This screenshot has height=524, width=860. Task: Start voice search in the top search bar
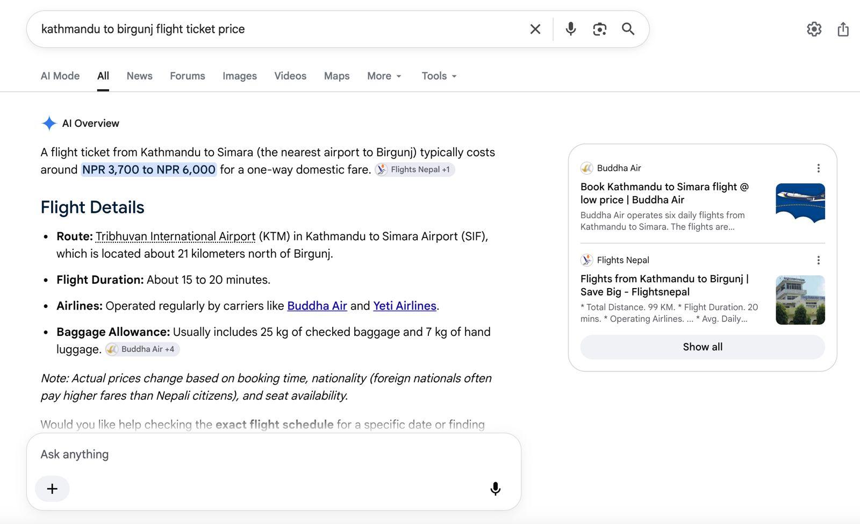pos(570,29)
